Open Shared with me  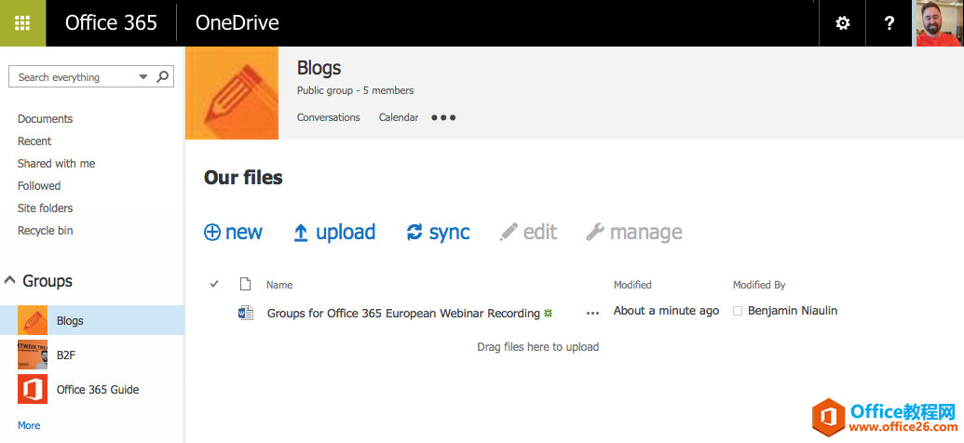tap(56, 164)
